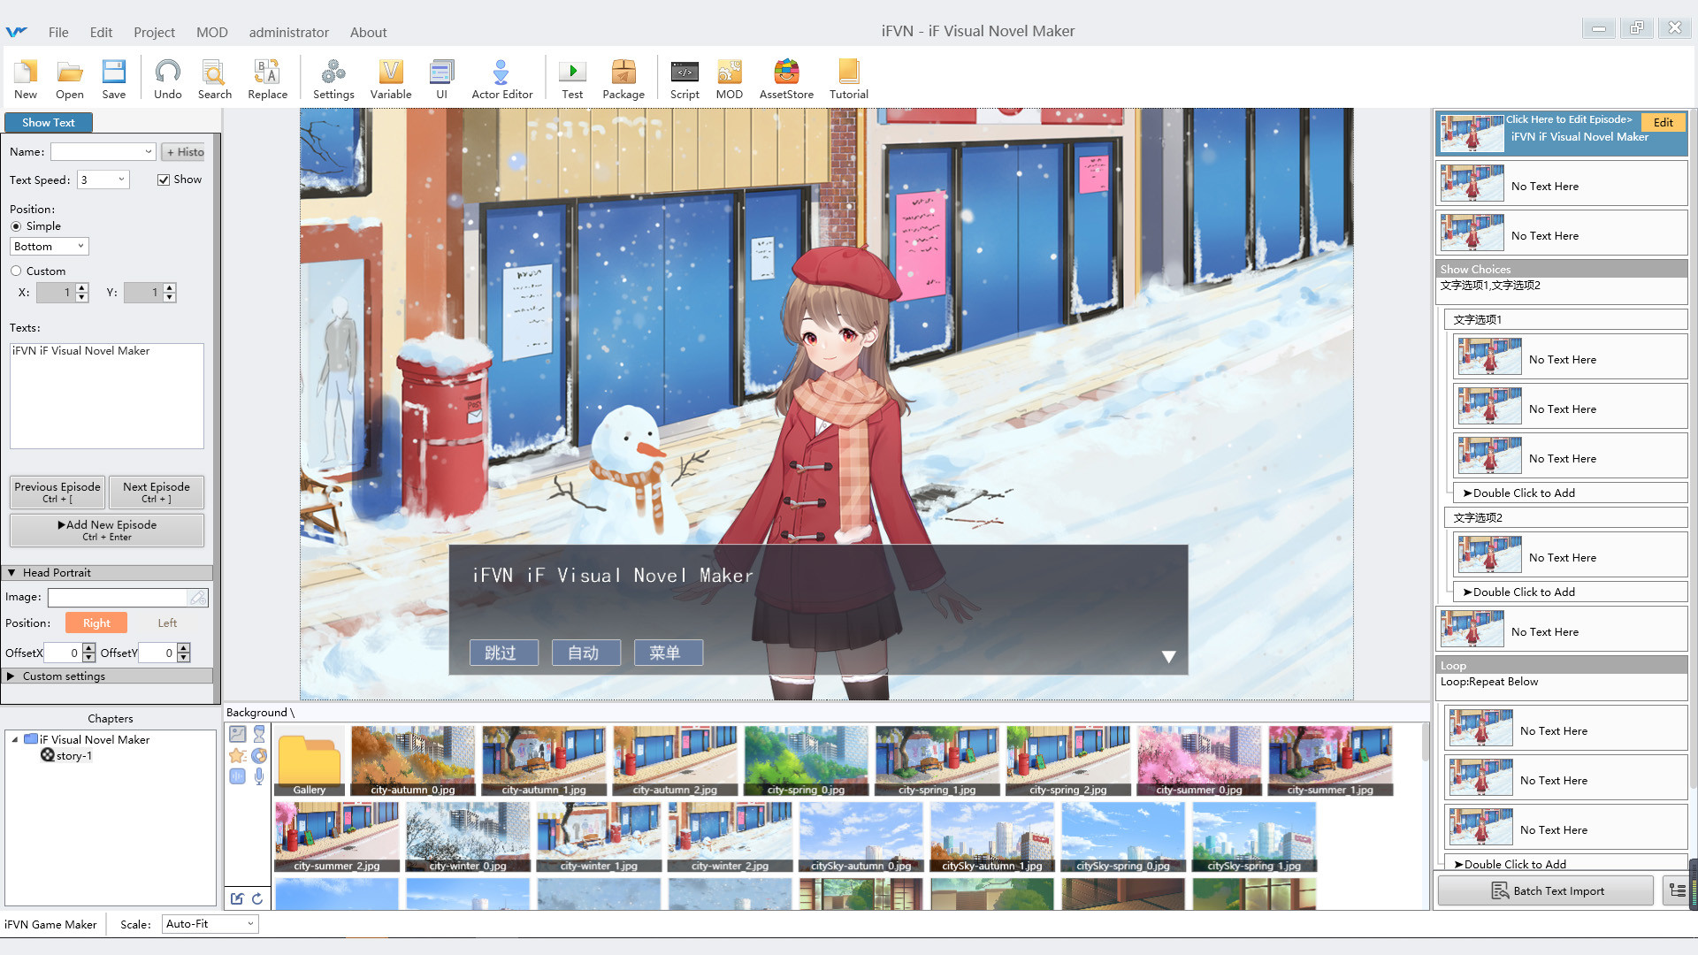
Task: Open the microphone recording tool
Action: 258,775
